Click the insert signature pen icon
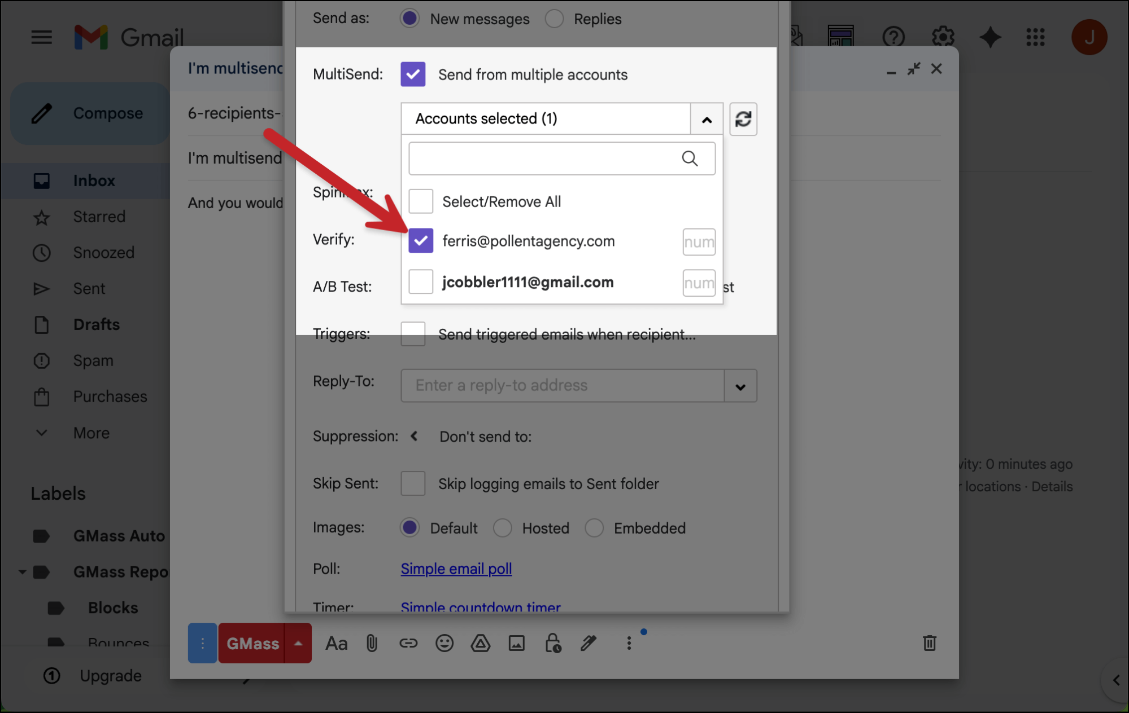The image size is (1129, 713). click(589, 643)
